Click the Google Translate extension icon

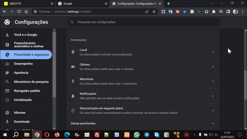tap(170, 12)
